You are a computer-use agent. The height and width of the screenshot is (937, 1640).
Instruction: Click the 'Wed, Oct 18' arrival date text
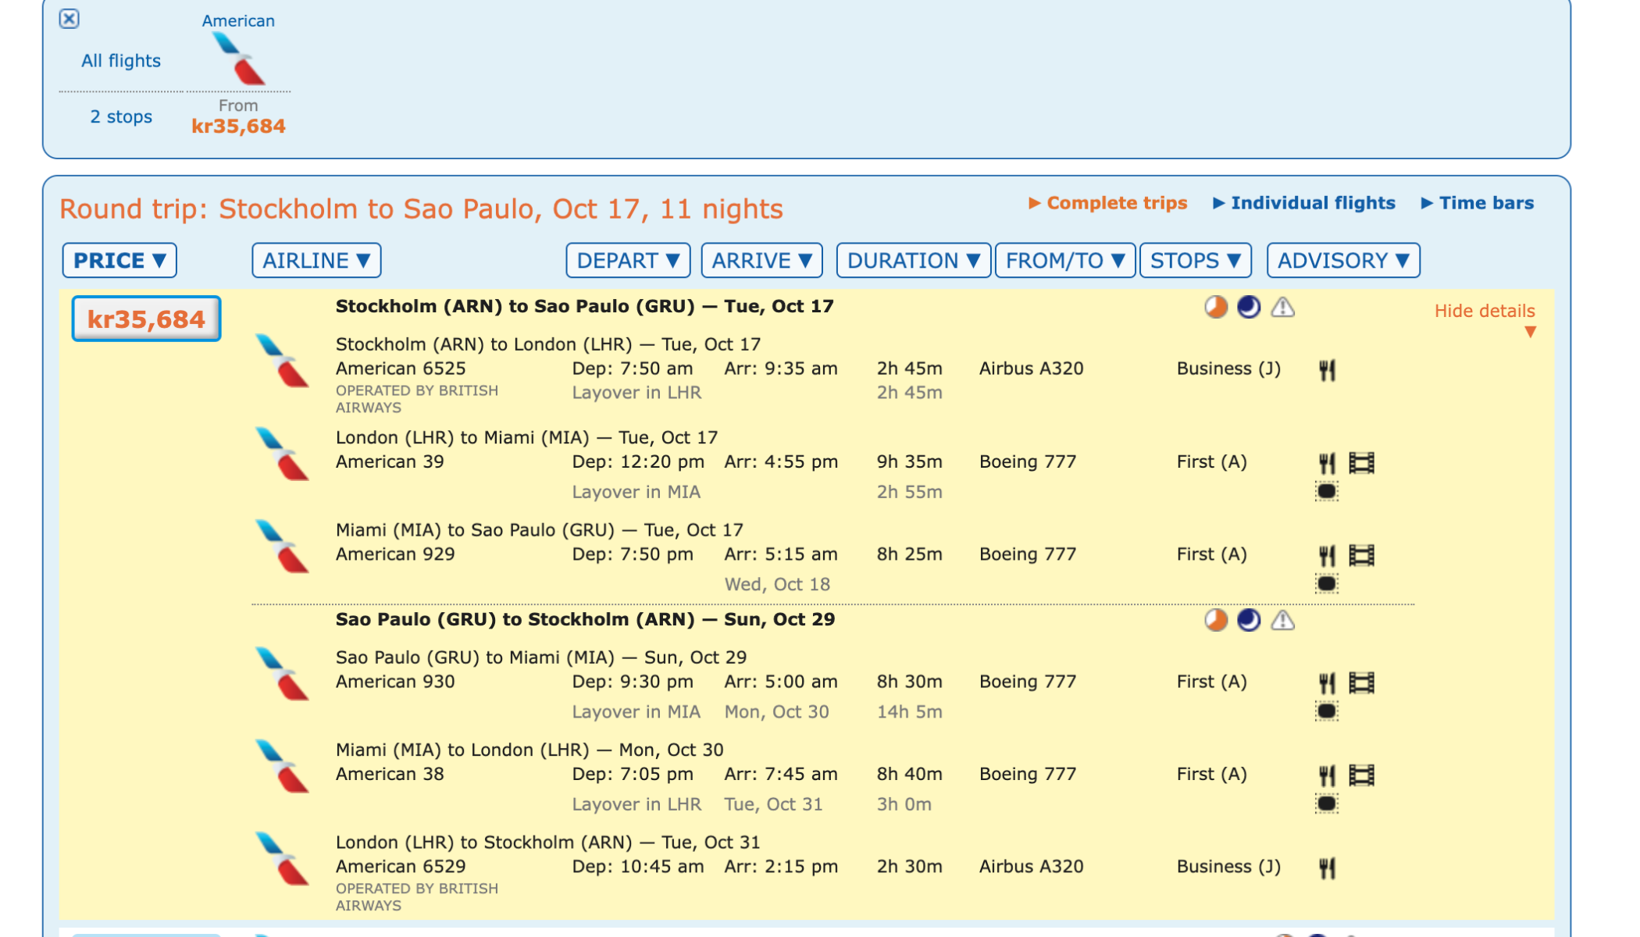[777, 584]
